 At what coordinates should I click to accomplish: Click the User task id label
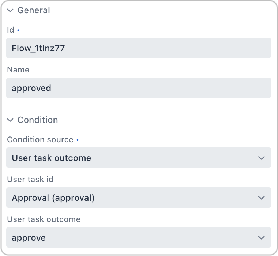click(30, 180)
